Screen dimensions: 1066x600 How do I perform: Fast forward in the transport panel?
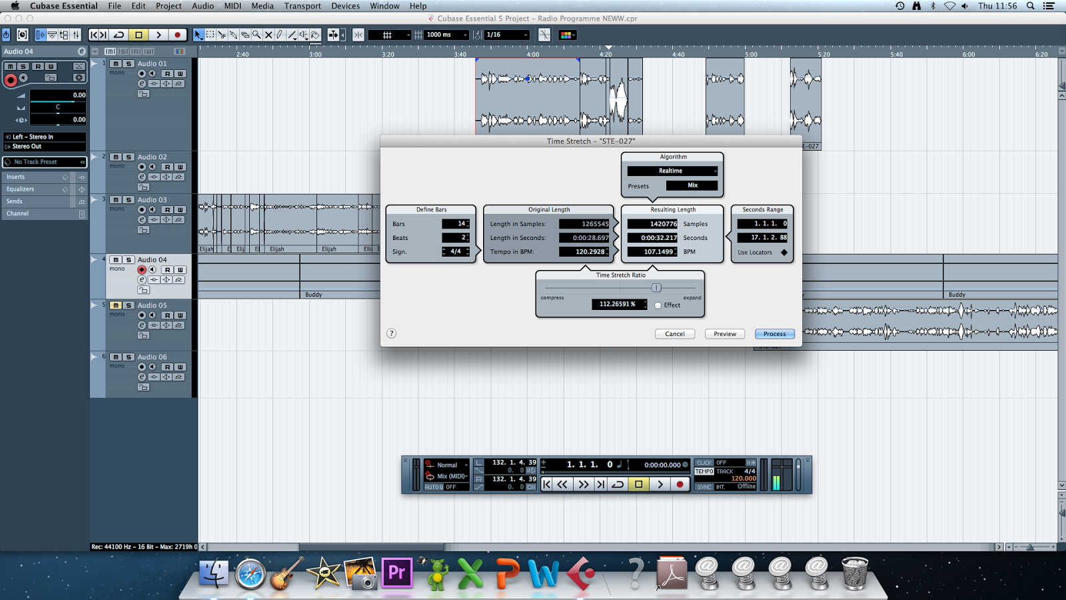click(x=584, y=485)
